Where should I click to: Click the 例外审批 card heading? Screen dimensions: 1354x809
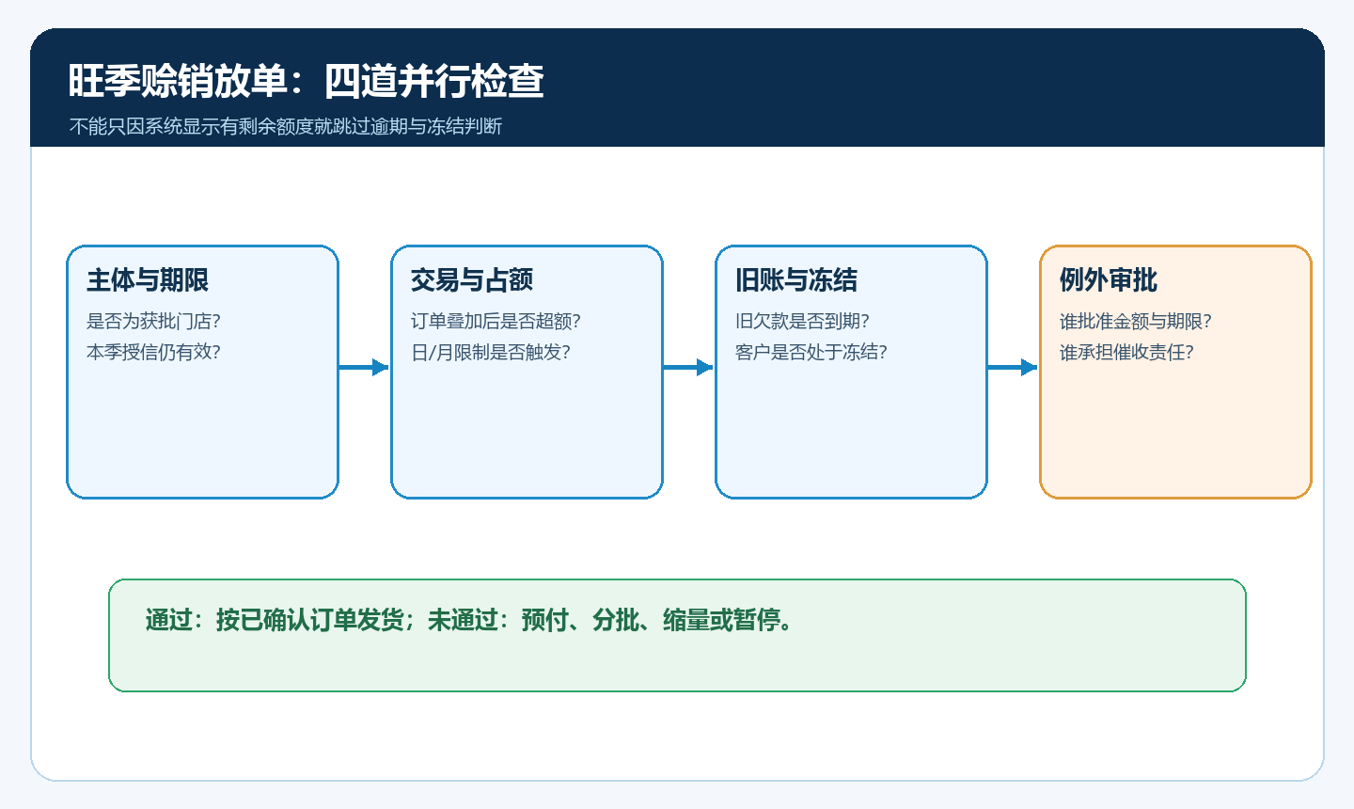(x=1109, y=280)
